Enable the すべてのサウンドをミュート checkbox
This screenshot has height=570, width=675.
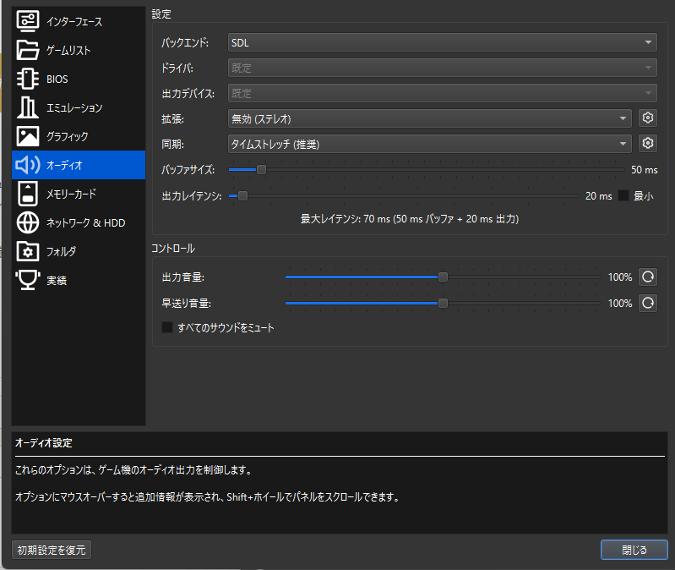[167, 327]
